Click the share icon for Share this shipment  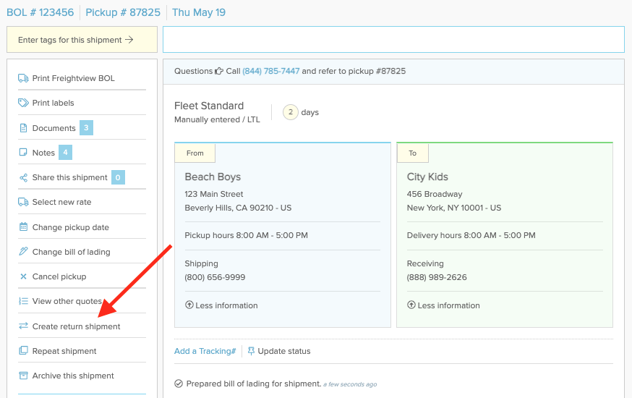(23, 177)
